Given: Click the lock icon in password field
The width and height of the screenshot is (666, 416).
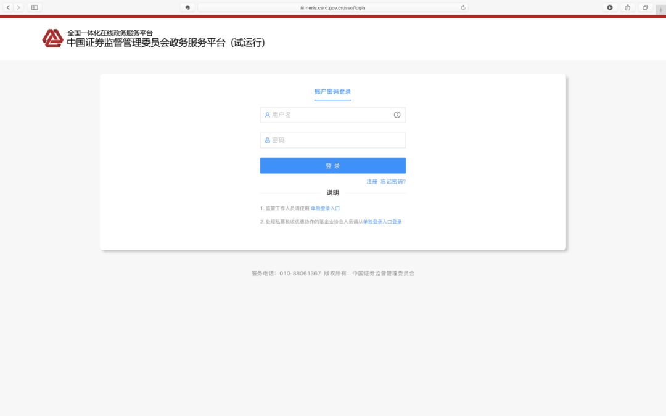Looking at the screenshot, I should 267,140.
